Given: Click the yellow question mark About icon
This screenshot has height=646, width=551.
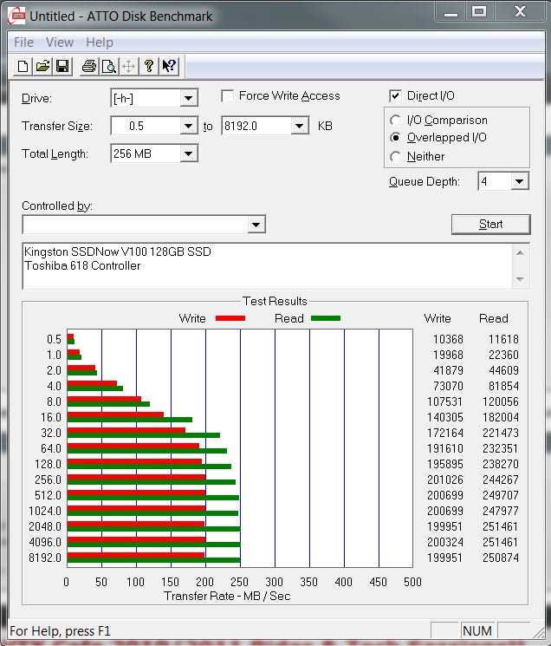Looking at the screenshot, I should tap(149, 66).
